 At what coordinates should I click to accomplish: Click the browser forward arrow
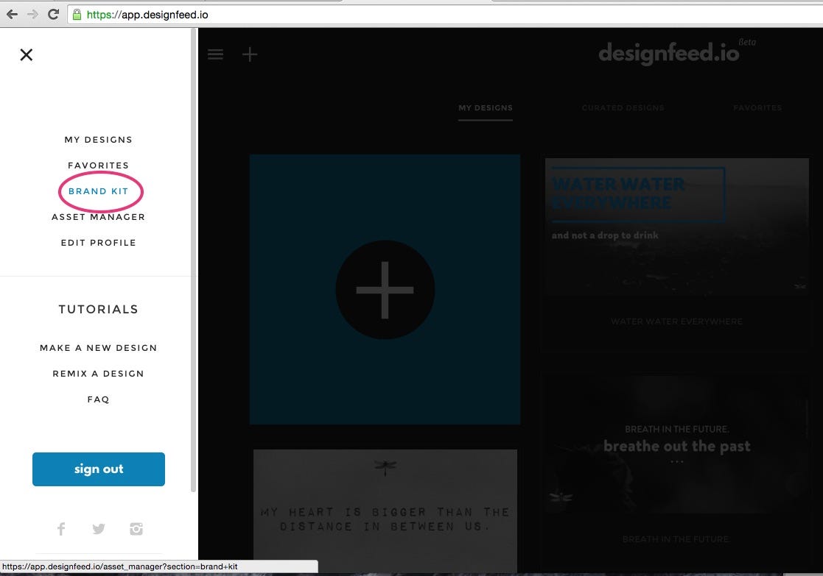pos(32,14)
